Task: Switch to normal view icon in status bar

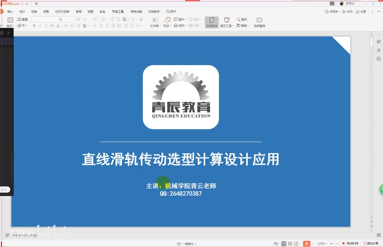Action: tap(284, 244)
